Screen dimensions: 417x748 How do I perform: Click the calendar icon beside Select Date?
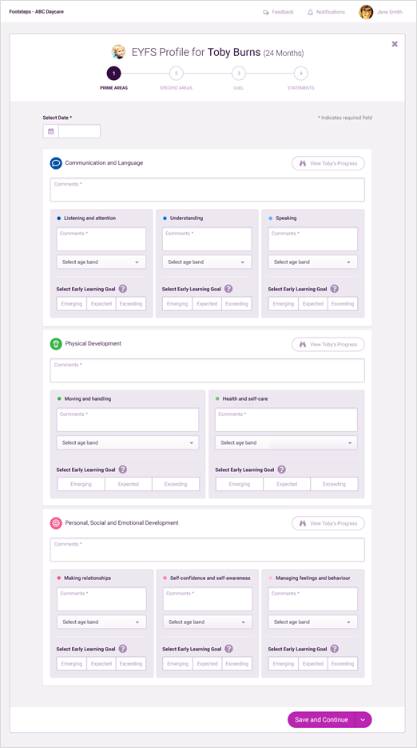pyautogui.click(x=51, y=131)
